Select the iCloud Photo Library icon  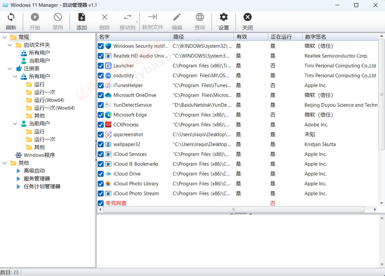point(108,184)
